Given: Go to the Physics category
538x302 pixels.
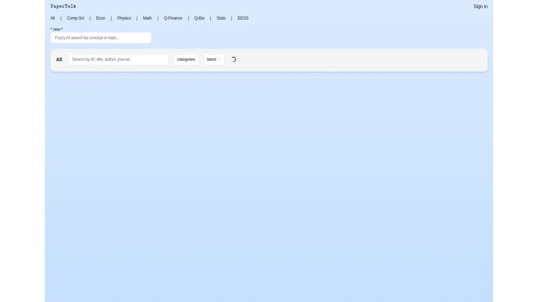Looking at the screenshot, I should (x=124, y=18).
